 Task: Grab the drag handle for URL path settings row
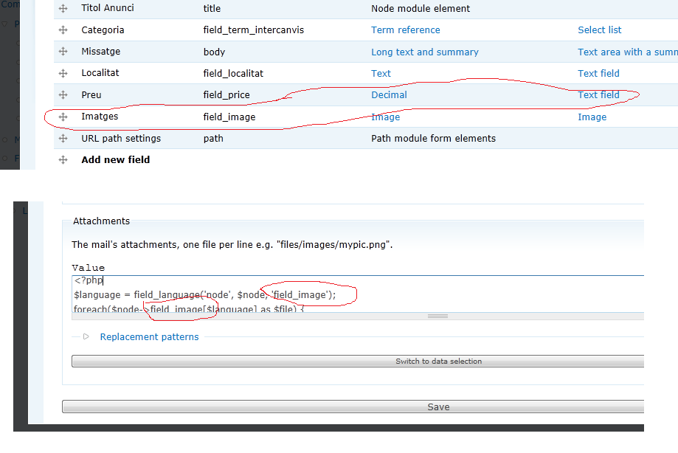pyautogui.click(x=63, y=138)
